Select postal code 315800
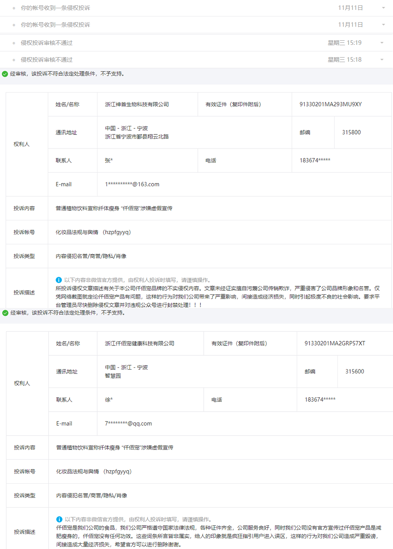Image resolution: width=393 pixels, height=549 pixels. (351, 132)
